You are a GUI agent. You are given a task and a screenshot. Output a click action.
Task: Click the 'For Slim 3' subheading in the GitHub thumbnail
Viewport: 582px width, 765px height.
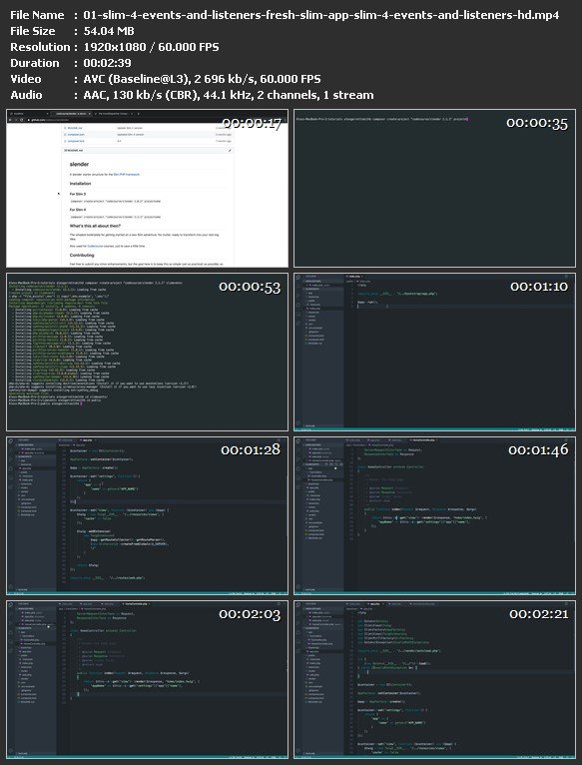pyautogui.click(x=78, y=194)
